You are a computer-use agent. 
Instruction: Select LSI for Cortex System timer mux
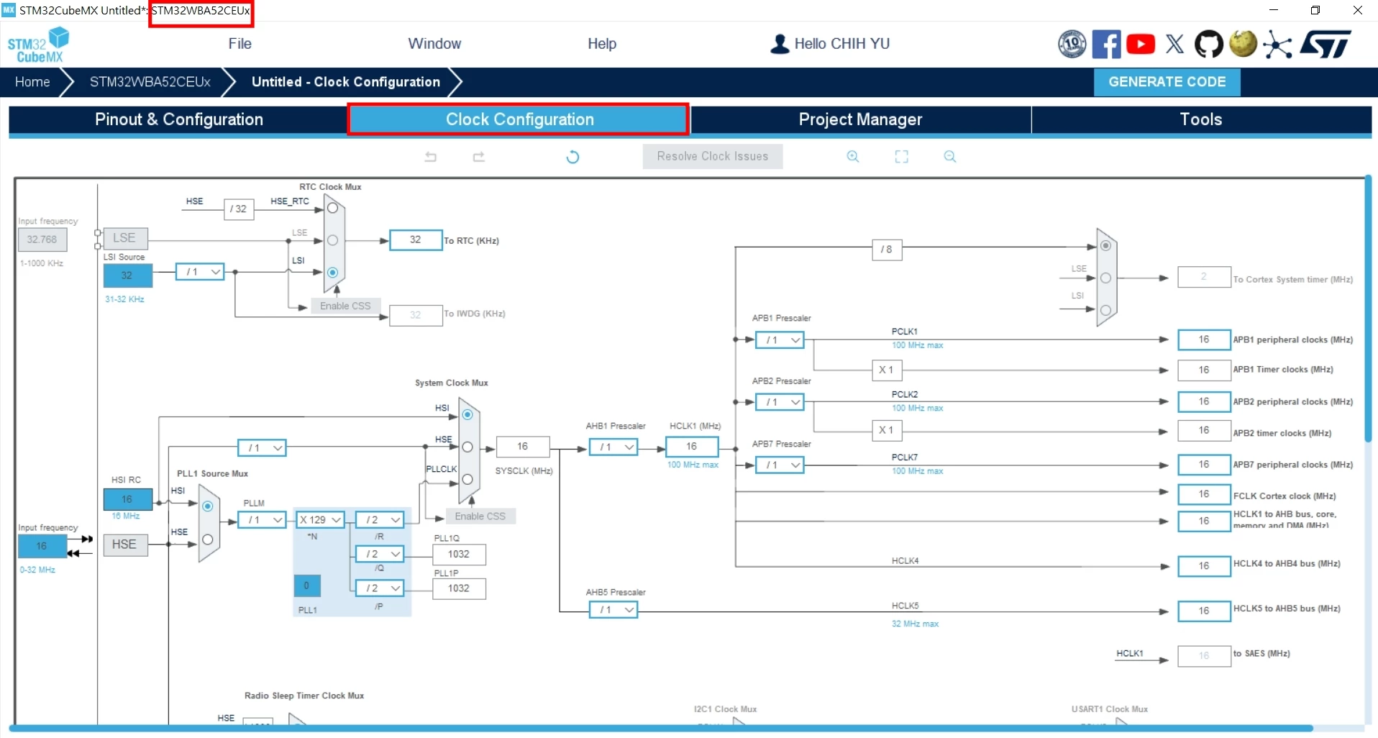coord(1106,311)
